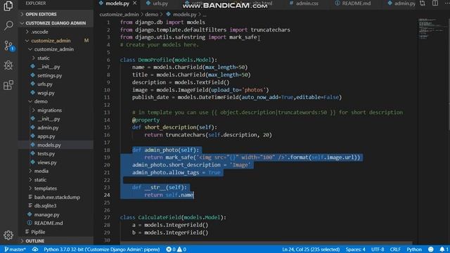Open the Explorer view icon
The height and width of the screenshot is (253, 450).
tap(8, 6)
